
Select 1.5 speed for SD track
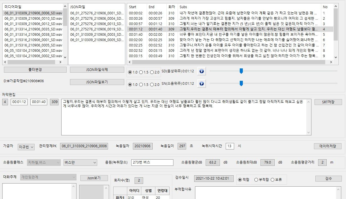[x=144, y=72]
